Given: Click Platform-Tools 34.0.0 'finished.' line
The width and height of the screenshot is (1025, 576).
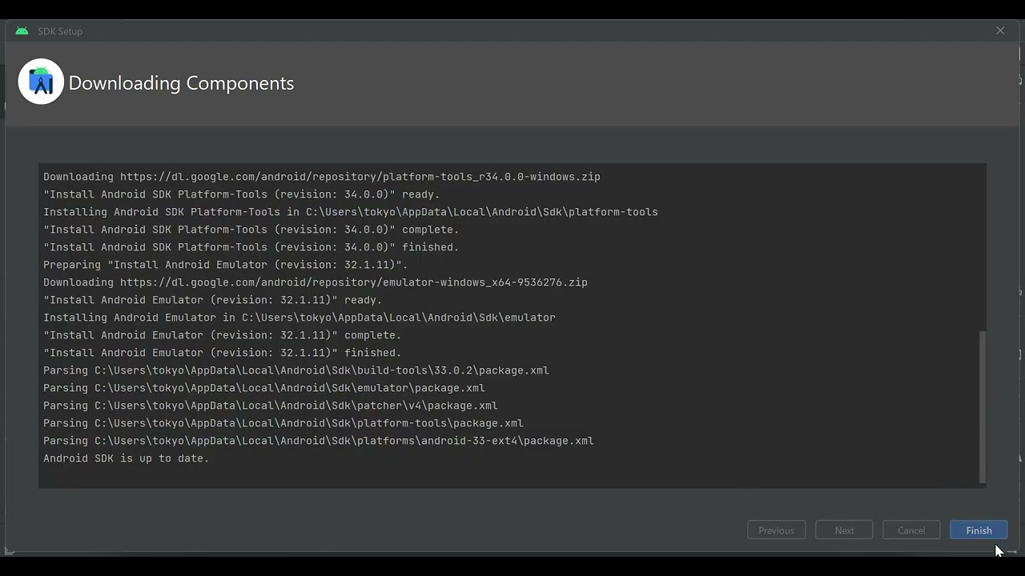Looking at the screenshot, I should (251, 247).
